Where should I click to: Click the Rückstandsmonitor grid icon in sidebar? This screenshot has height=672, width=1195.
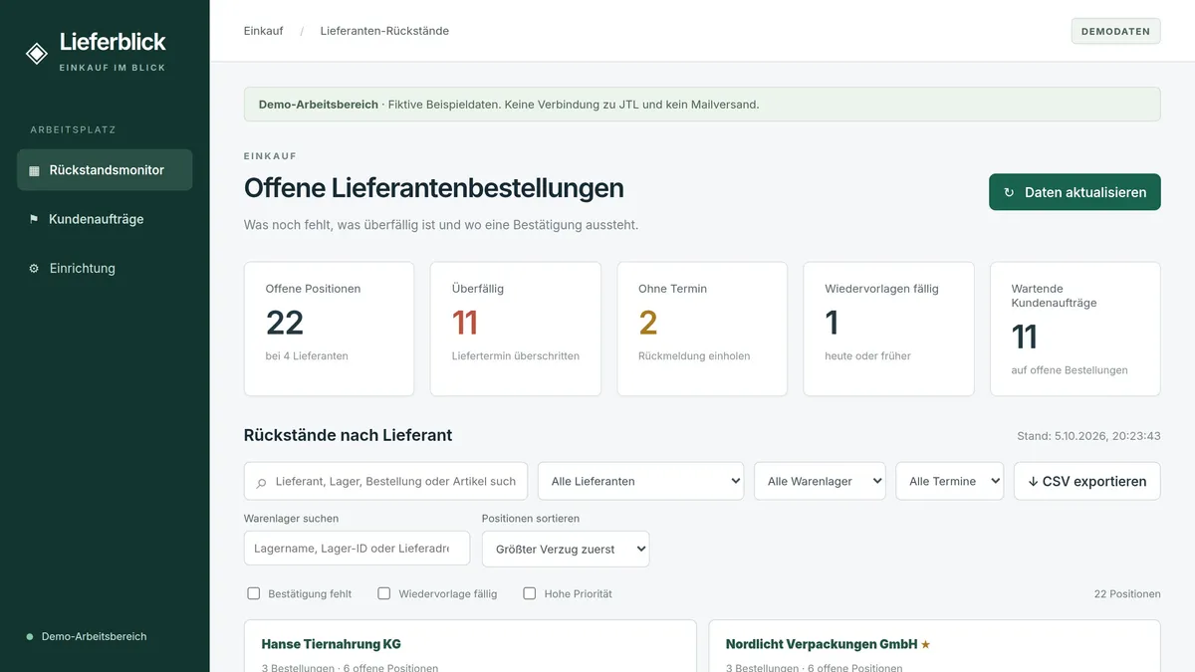click(34, 170)
